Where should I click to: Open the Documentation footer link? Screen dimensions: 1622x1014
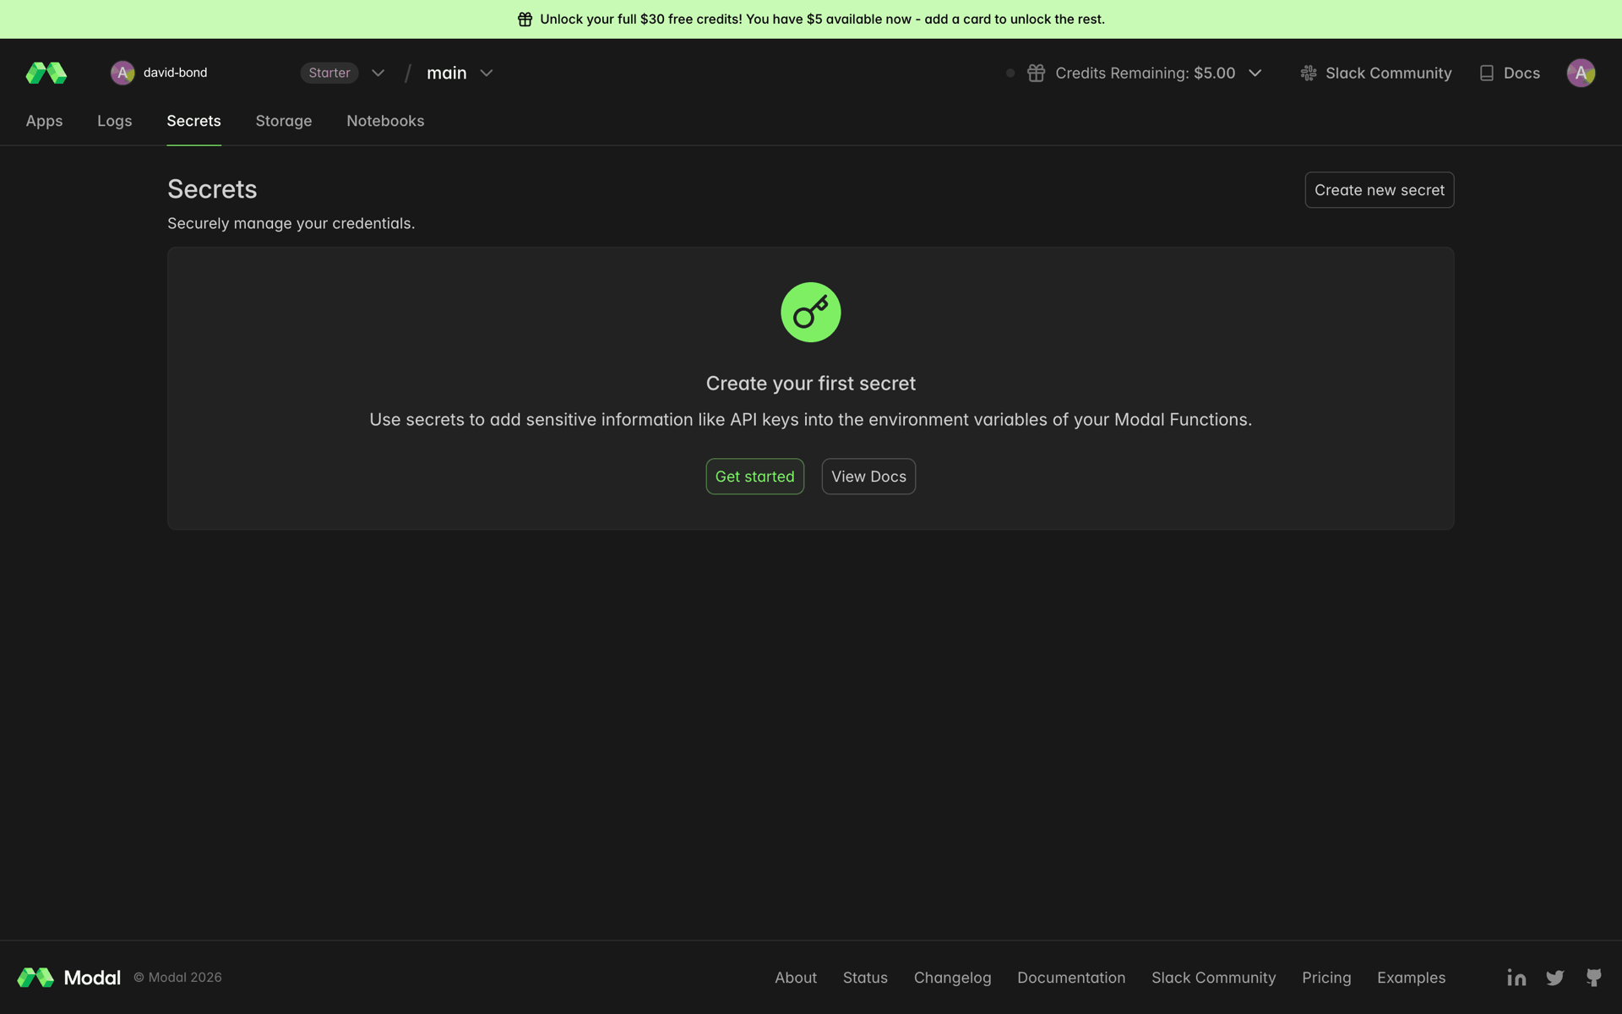click(1071, 978)
